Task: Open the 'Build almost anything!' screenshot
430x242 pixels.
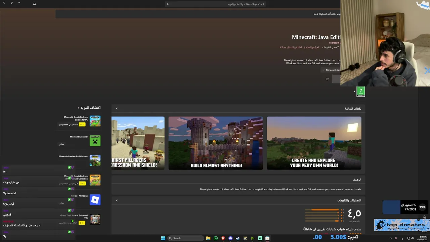Action: 216,143
